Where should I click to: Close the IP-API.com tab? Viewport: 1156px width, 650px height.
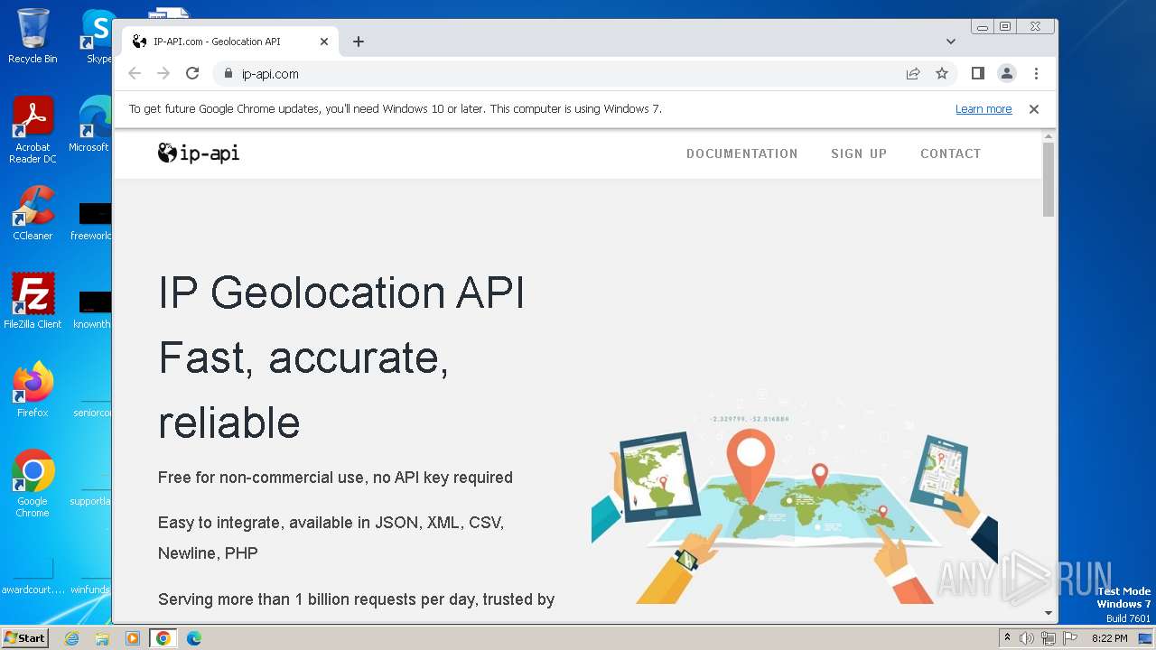[x=324, y=42]
